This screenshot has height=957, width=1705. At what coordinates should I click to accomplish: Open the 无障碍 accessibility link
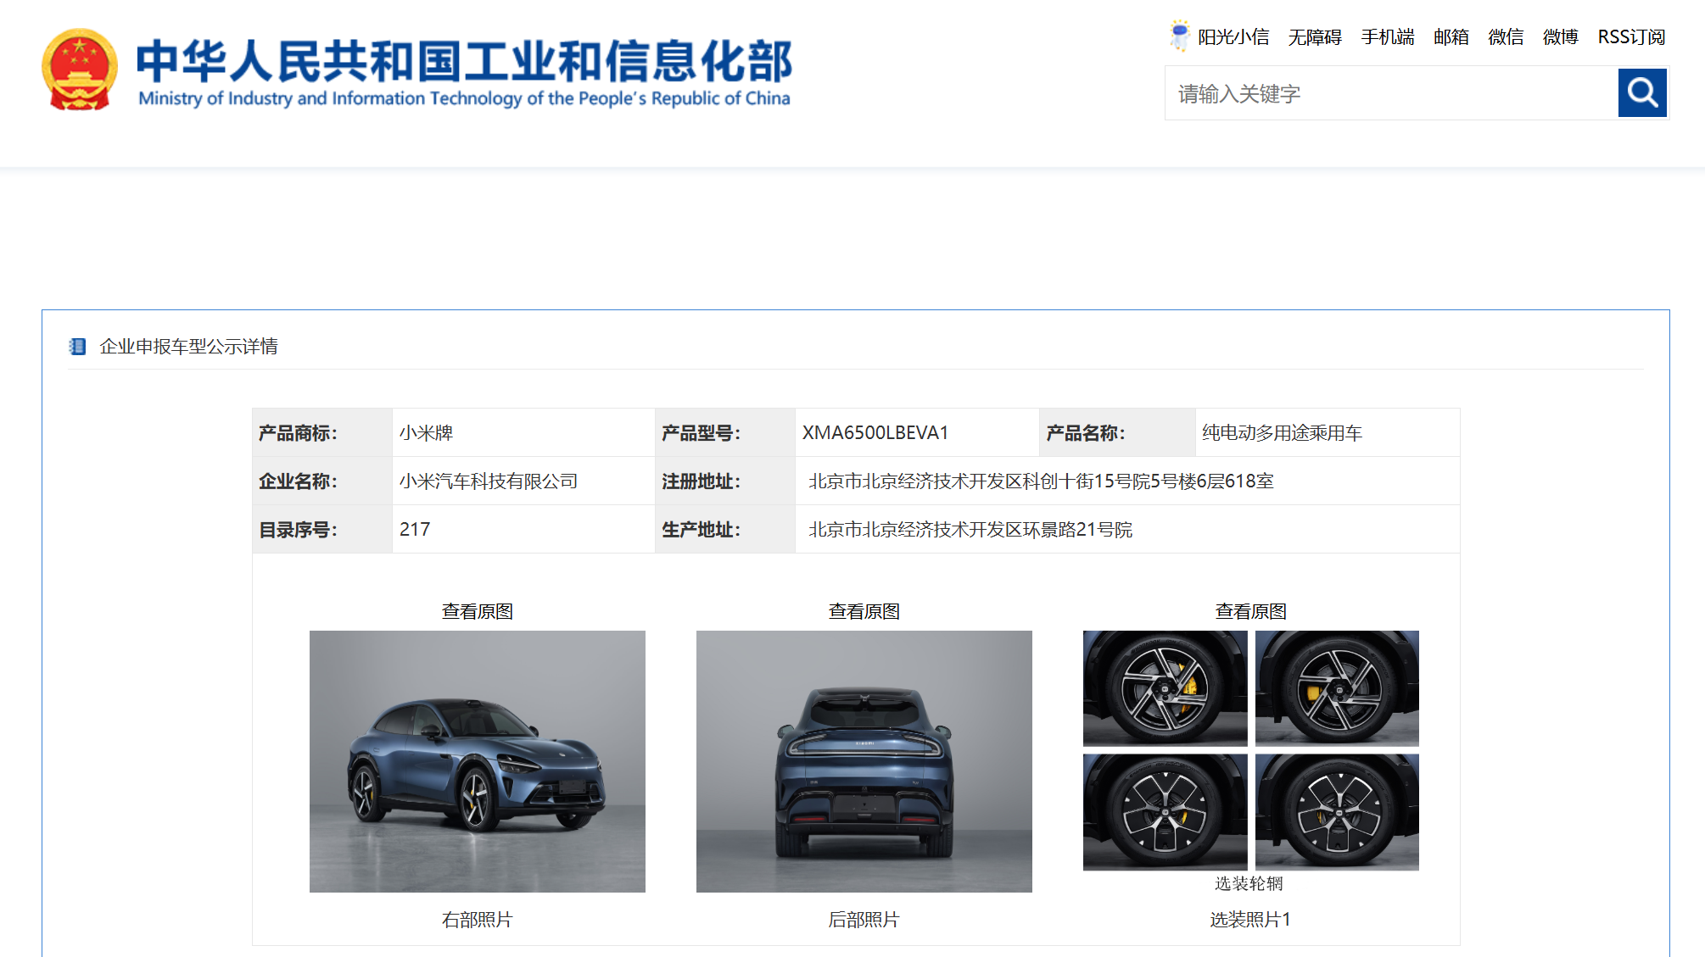coord(1315,37)
